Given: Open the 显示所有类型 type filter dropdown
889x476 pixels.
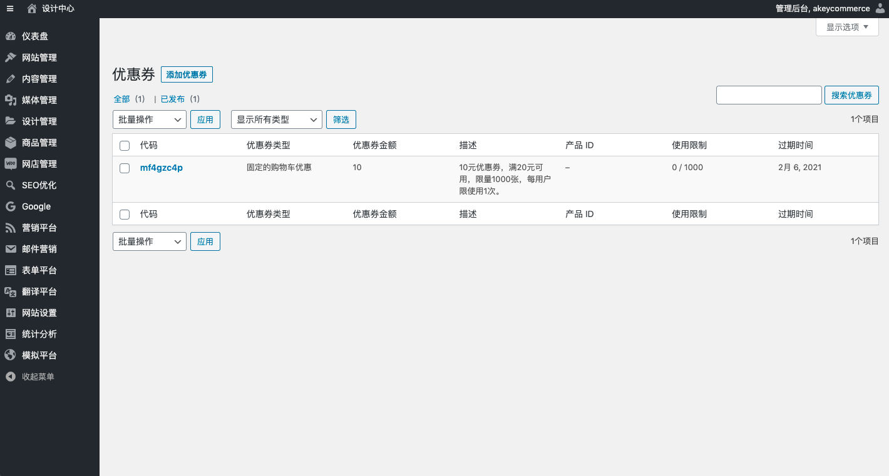Looking at the screenshot, I should (x=277, y=119).
